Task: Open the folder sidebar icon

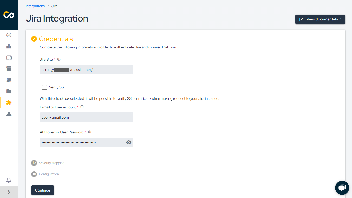Action: click(9, 91)
